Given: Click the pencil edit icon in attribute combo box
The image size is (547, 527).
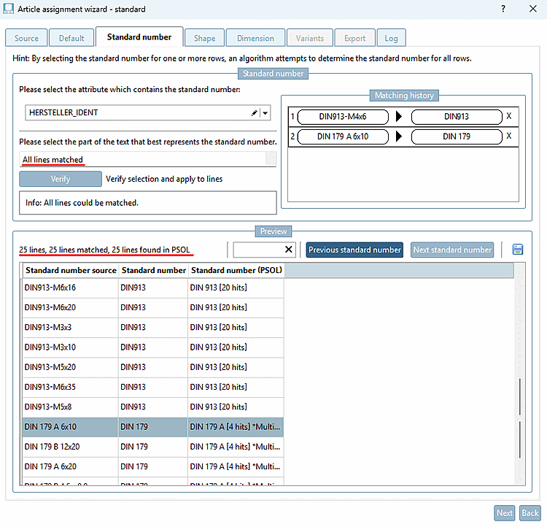Looking at the screenshot, I should point(255,113).
